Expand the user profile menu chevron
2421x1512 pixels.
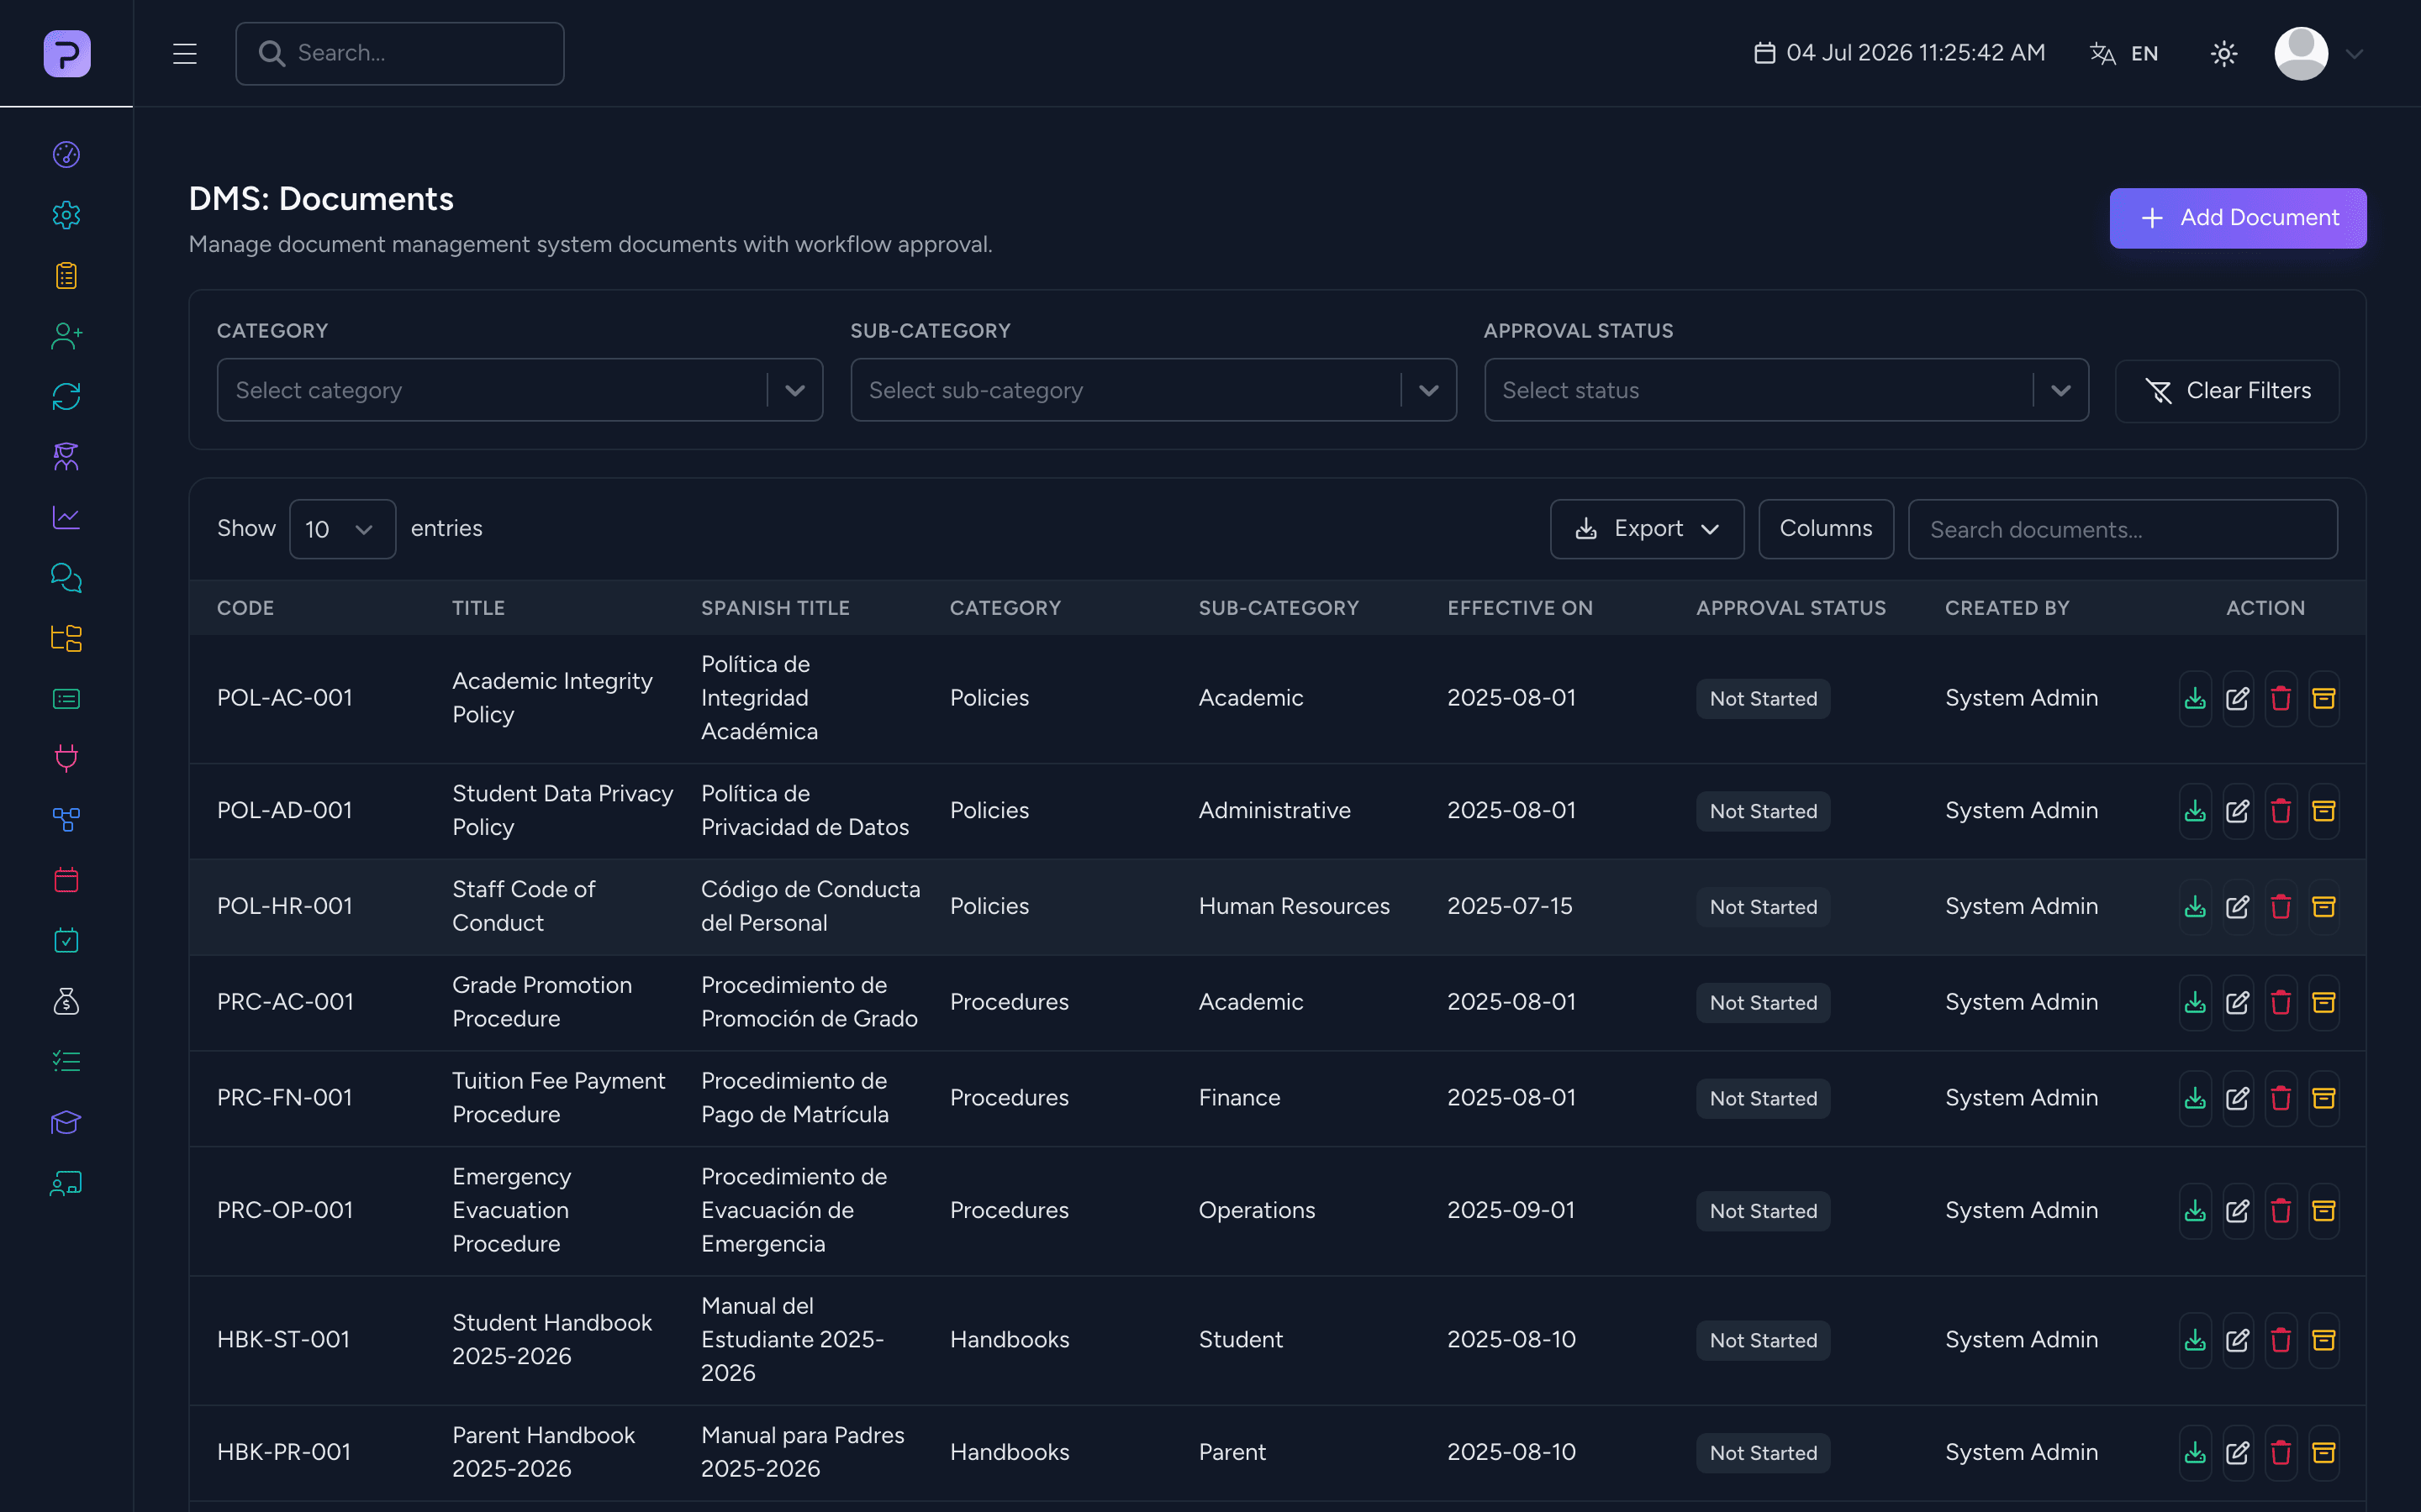click(x=2354, y=54)
